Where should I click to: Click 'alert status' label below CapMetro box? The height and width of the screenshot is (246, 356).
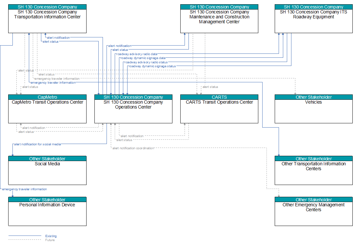(26, 132)
